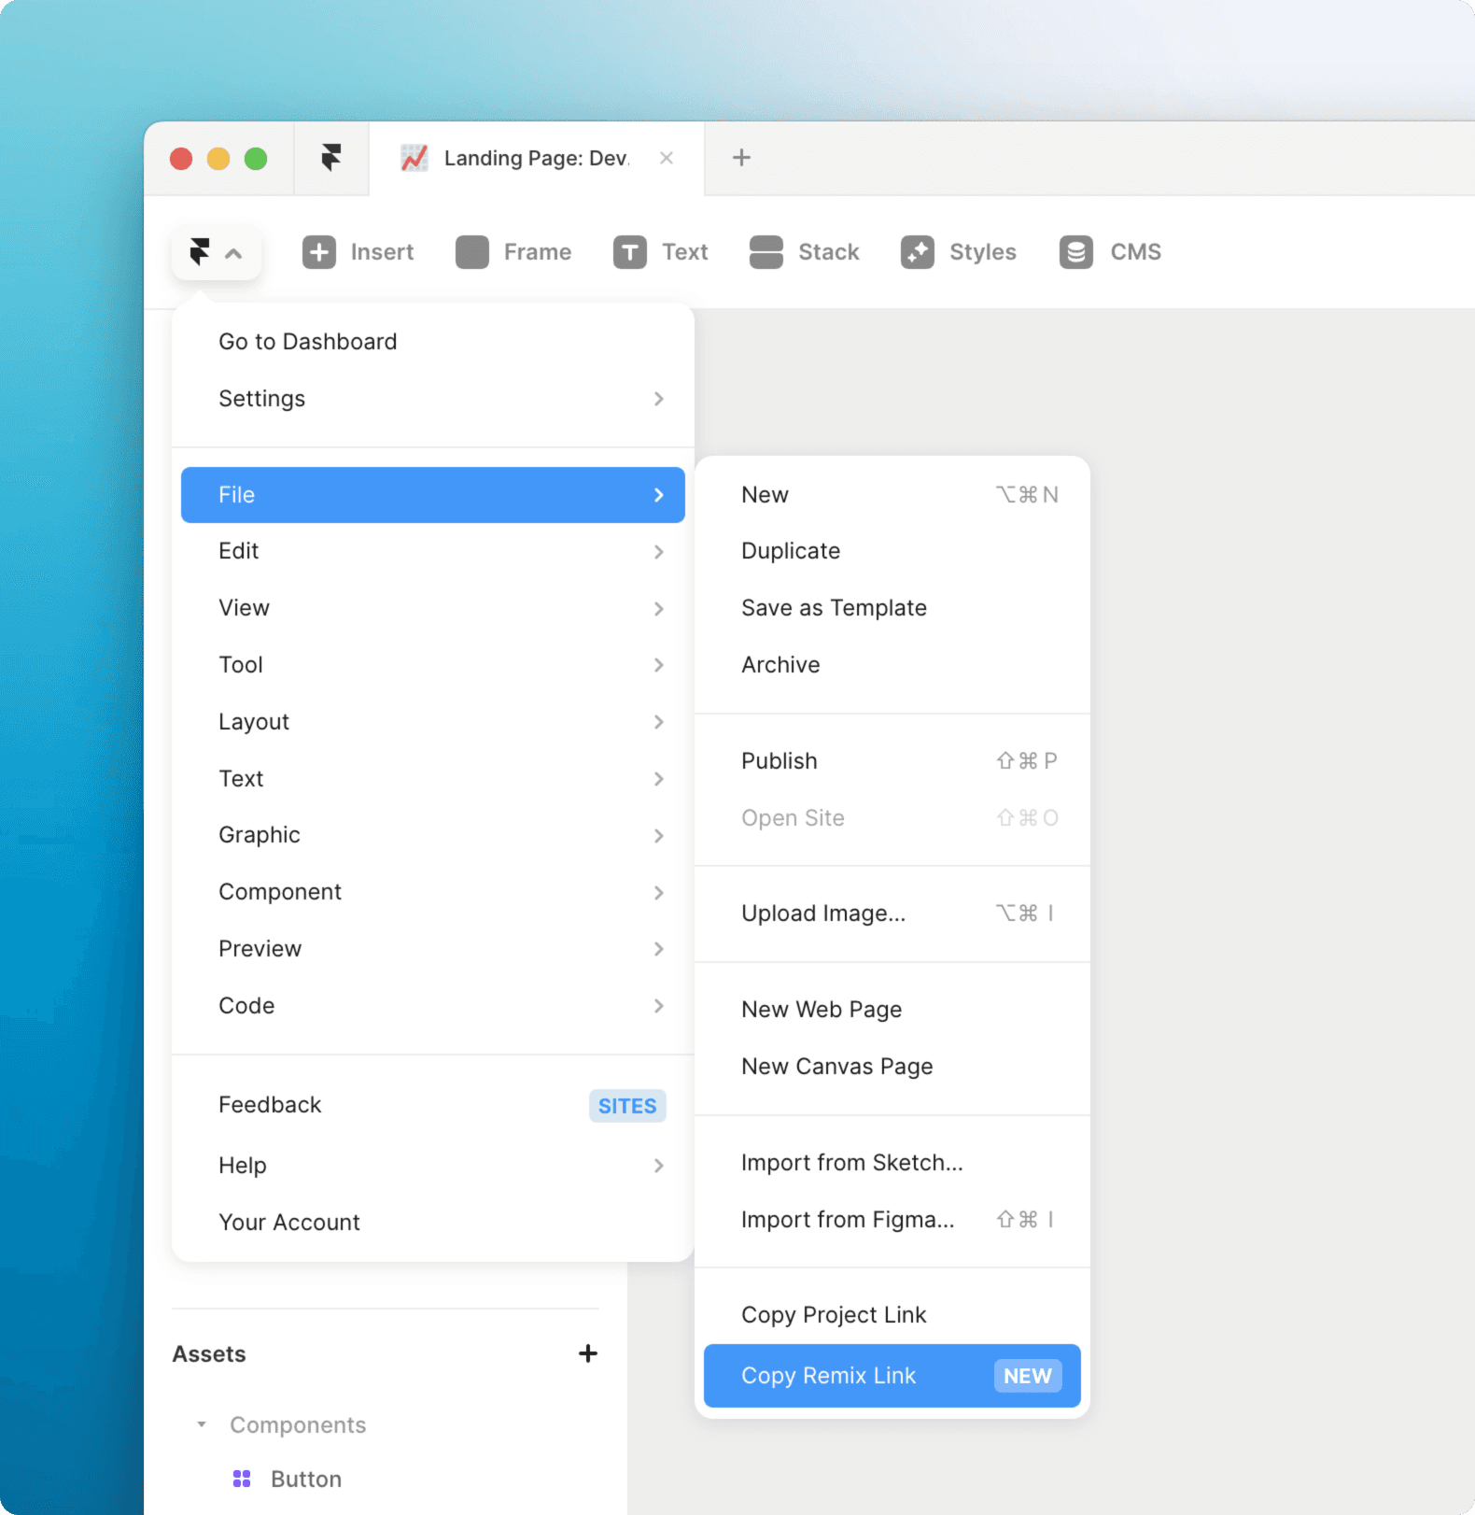The width and height of the screenshot is (1475, 1515).
Task: Expand the Code submenu chevron
Action: pyautogui.click(x=659, y=1006)
